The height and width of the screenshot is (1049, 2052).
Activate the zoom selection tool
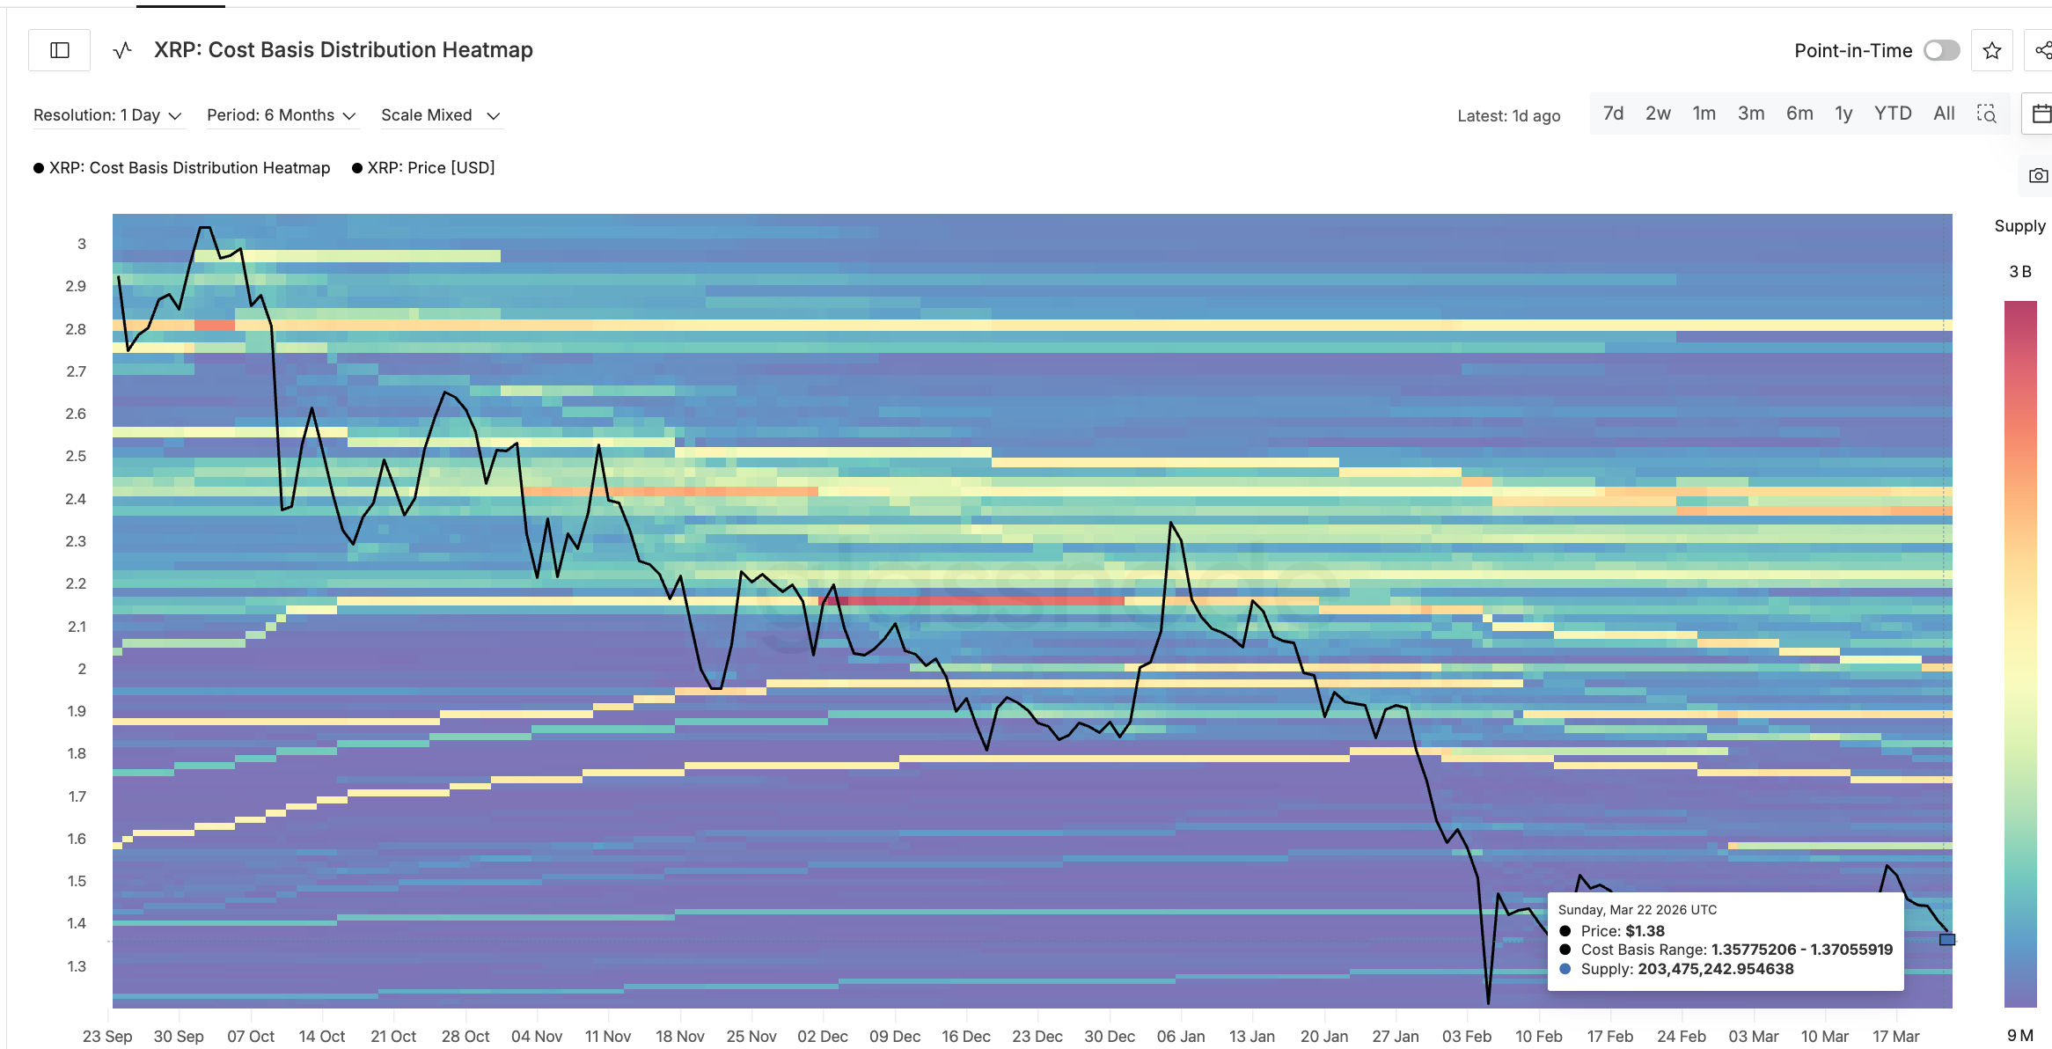1988,114
